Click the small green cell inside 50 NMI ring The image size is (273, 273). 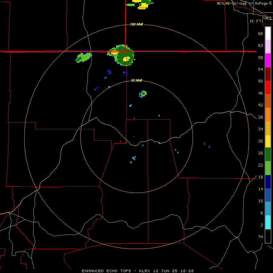click(x=143, y=94)
